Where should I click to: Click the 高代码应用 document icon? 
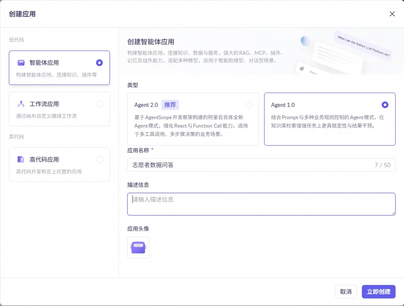[21, 160]
